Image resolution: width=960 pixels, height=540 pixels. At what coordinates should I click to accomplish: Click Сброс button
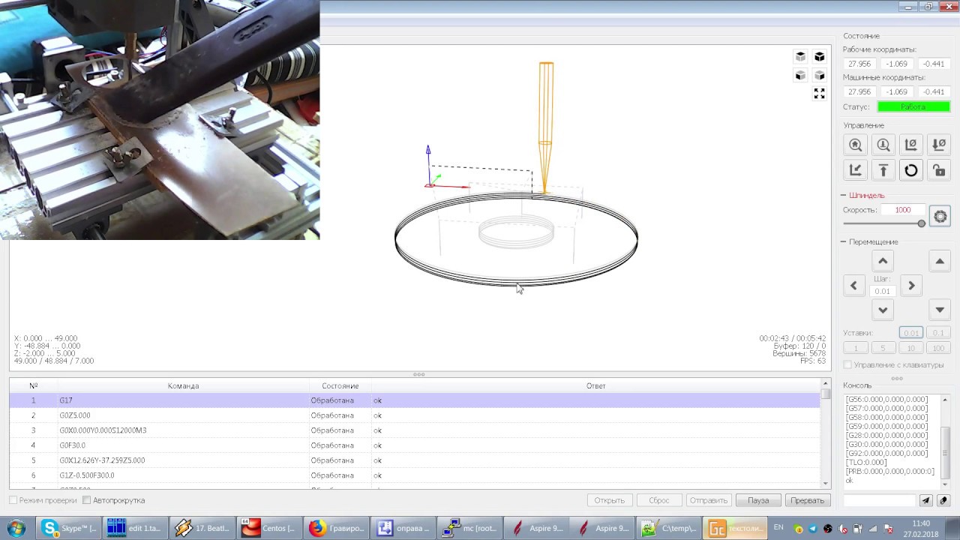659,500
